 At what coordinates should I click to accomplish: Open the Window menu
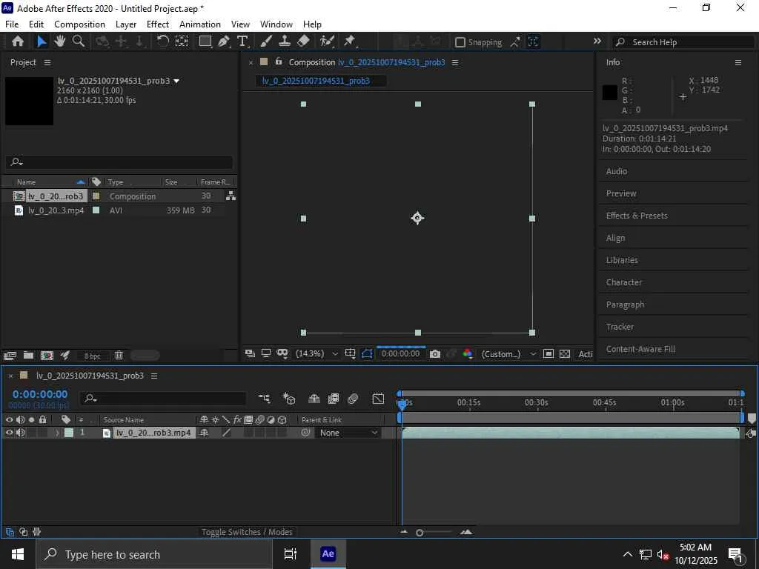[276, 24]
